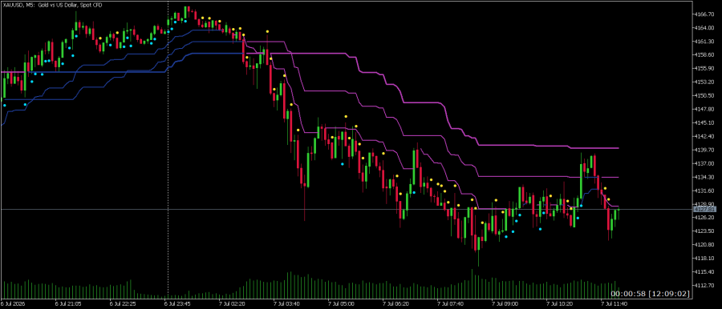Select the 4112.70 price axis label

click(x=704, y=286)
